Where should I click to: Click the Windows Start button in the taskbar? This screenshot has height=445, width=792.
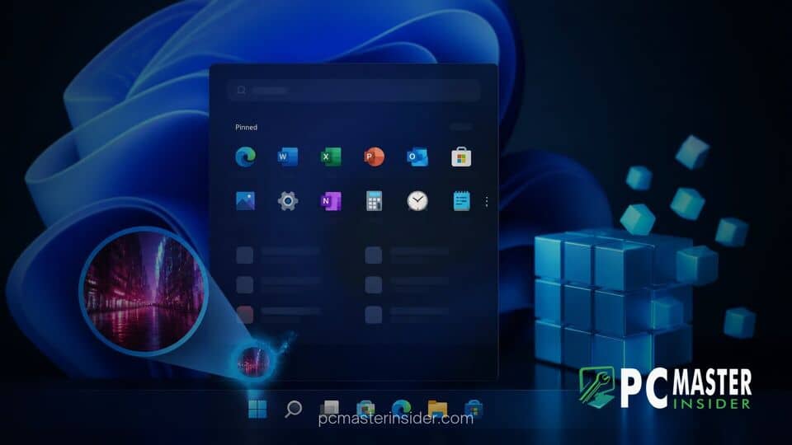point(257,409)
